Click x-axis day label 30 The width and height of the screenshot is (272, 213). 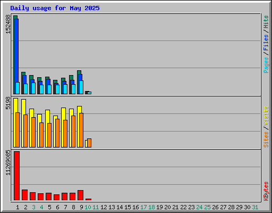(247, 207)
